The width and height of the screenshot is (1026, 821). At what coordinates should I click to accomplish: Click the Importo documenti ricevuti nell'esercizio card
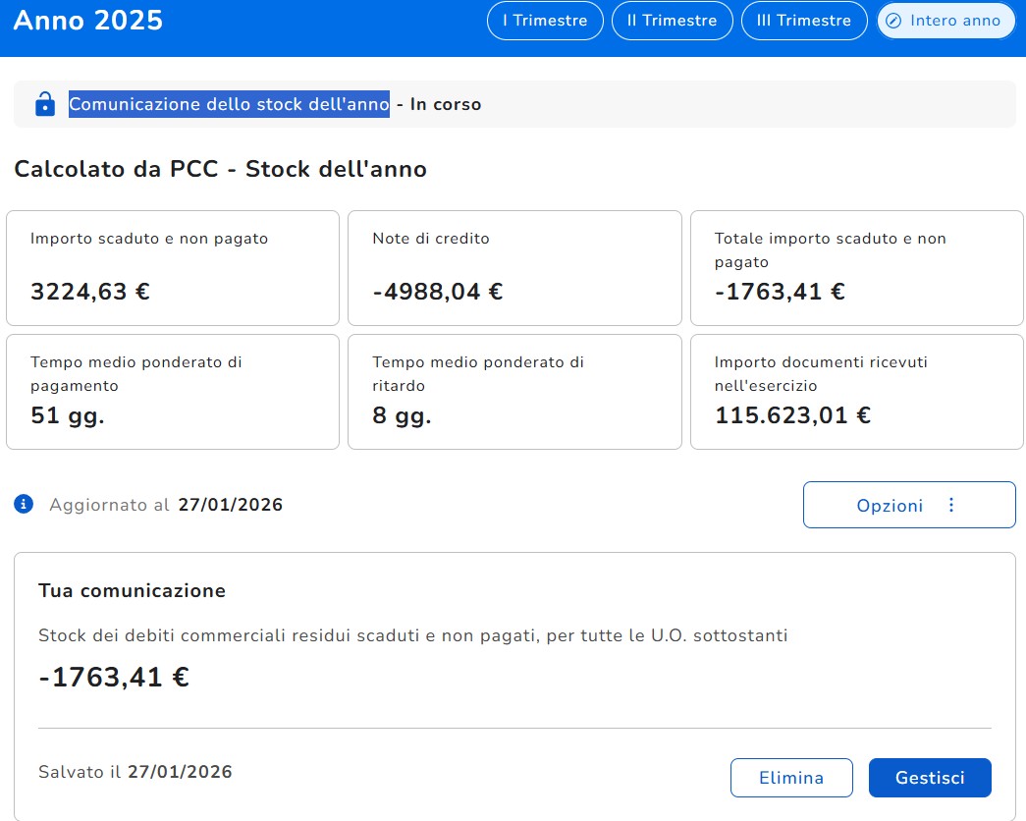coord(856,392)
